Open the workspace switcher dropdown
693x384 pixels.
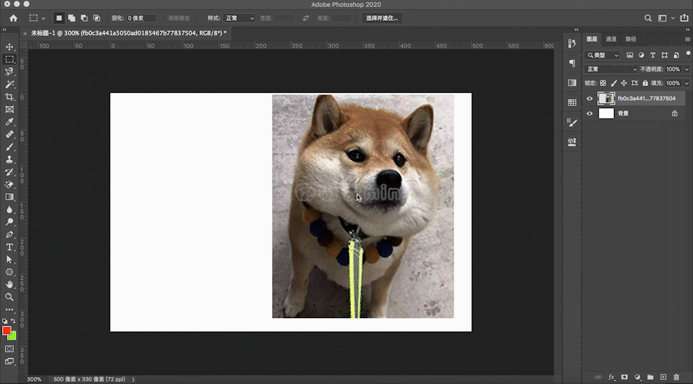click(665, 18)
